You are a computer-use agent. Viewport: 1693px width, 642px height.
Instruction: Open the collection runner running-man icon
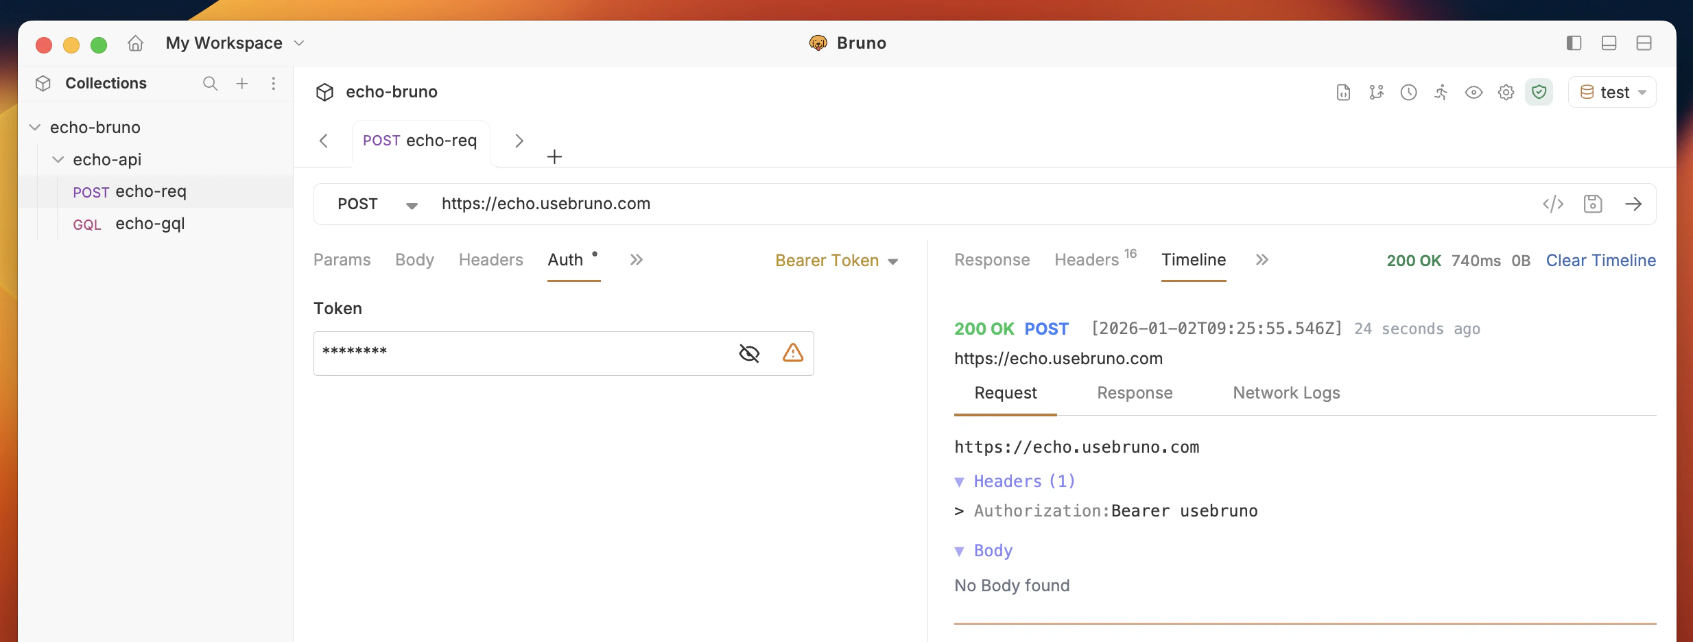(1441, 93)
